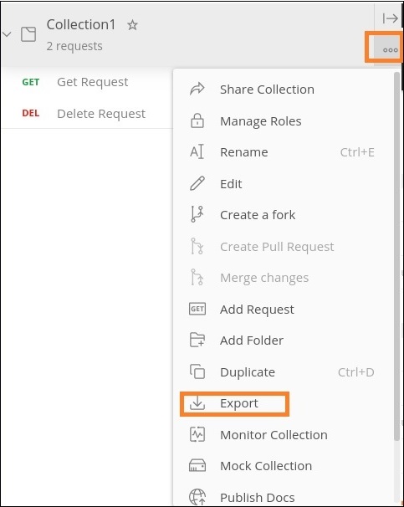The height and width of the screenshot is (507, 404).
Task: Click the Add Folder icon
Action: [197, 340]
